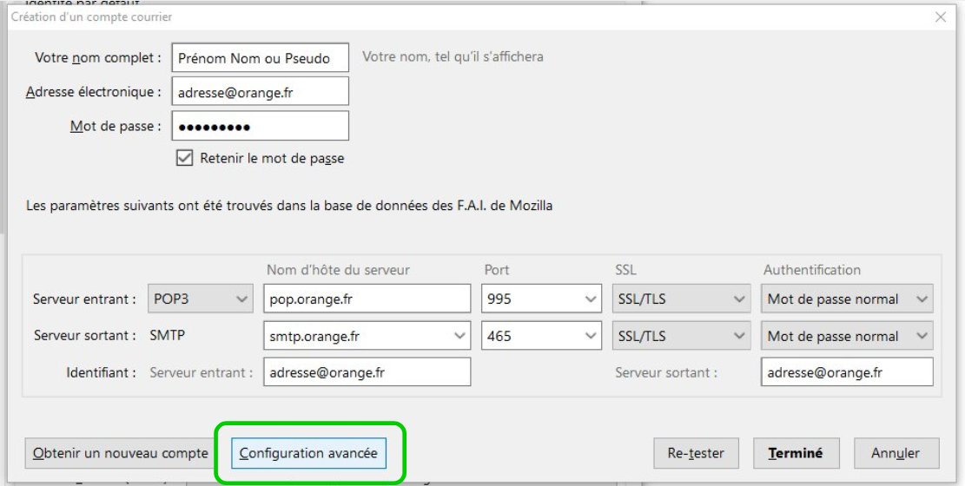Click the 'Votre nom complet' field
The height and width of the screenshot is (486, 965).
coord(261,58)
